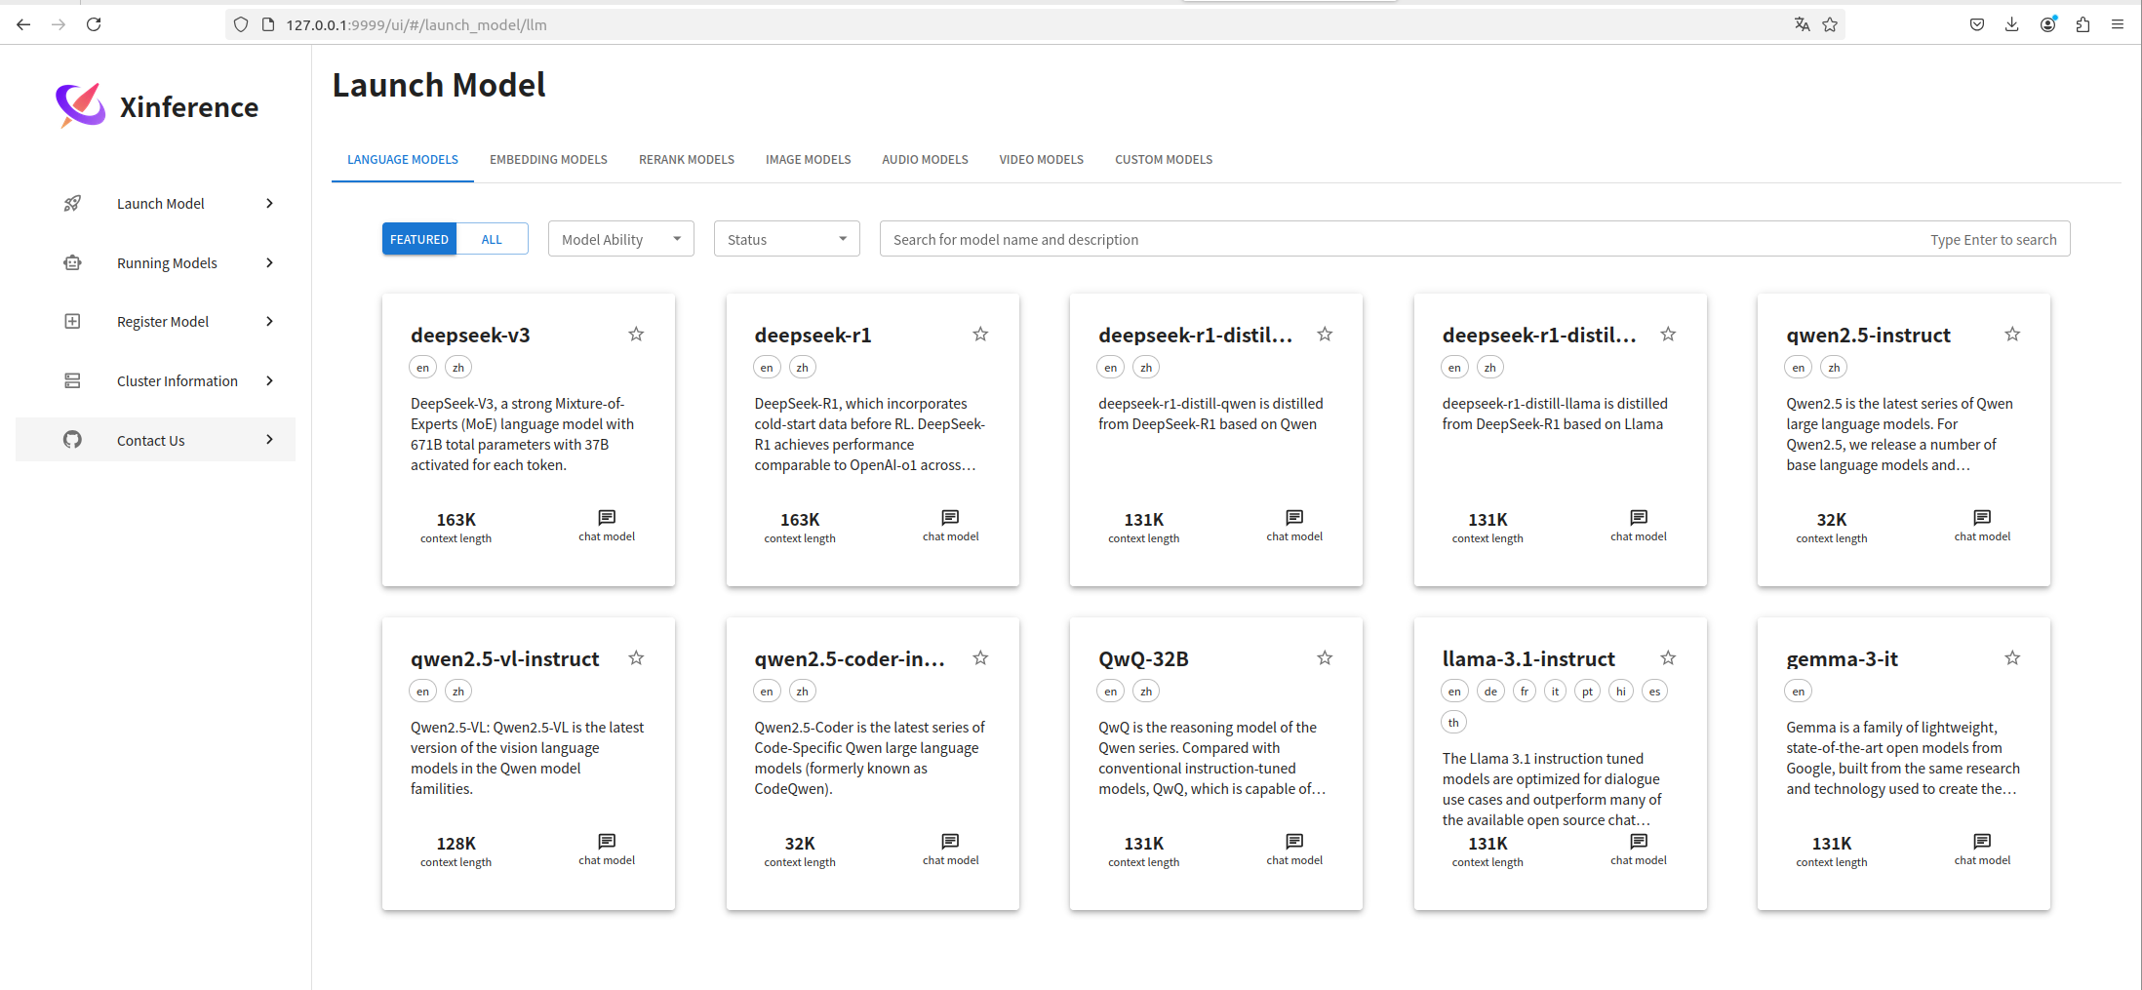Click the Launch Model rocket icon
Screen dimensions: 2142x990
point(72,203)
